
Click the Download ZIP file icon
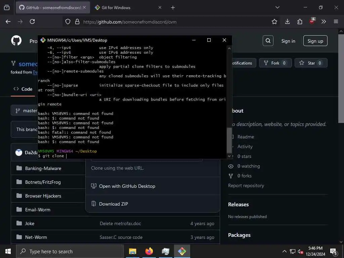click(94, 204)
